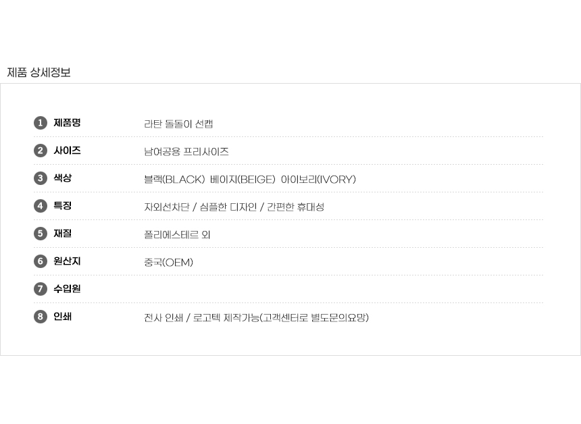This screenshot has width=581, height=424.
Task: Click the 중국(OEM) origin text
Action: click(168, 263)
